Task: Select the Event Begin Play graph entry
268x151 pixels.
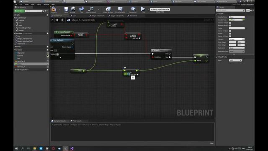Action: (x=24, y=28)
